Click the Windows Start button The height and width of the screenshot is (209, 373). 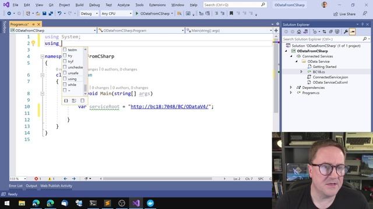tap(7, 203)
